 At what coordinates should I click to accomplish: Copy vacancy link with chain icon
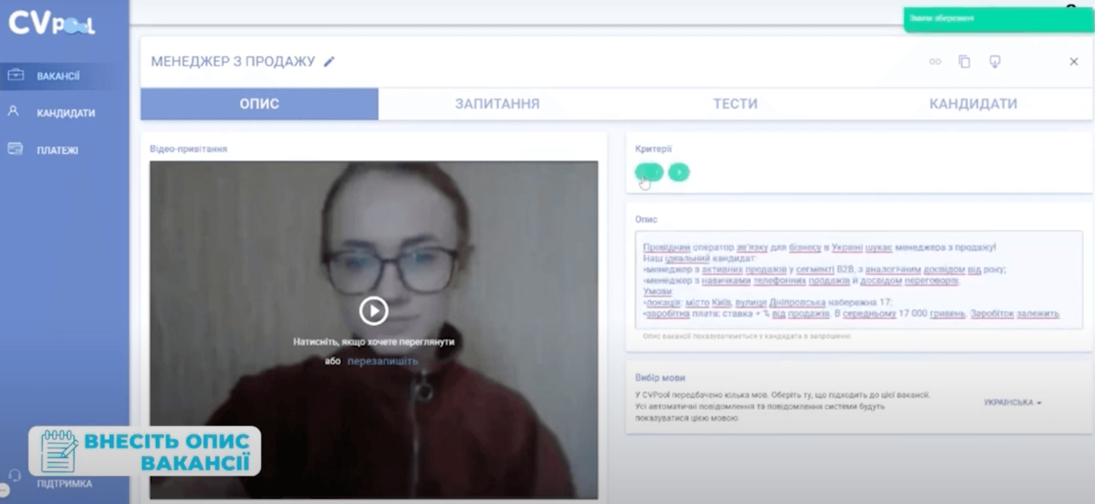pyautogui.click(x=935, y=62)
